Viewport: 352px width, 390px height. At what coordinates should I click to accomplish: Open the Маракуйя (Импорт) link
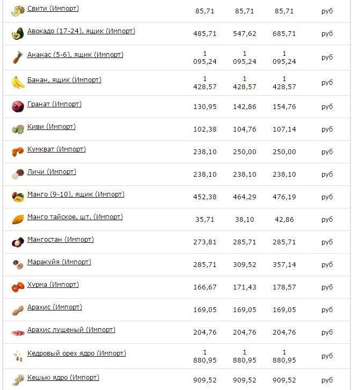(60, 262)
